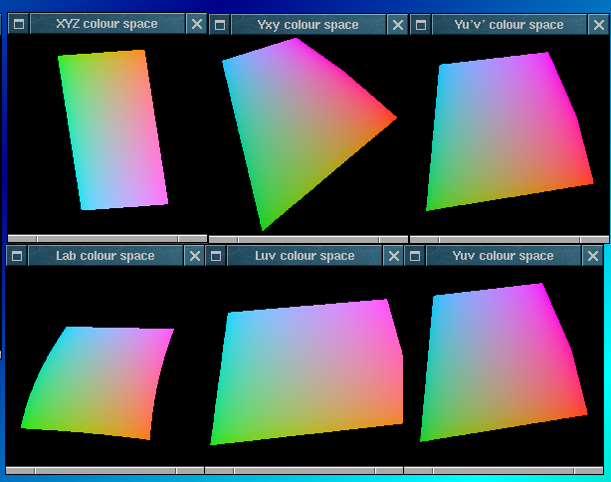Viewport: 611px width, 482px height.
Task: Select the Yu'v' colour space title bar
Action: 509,25
